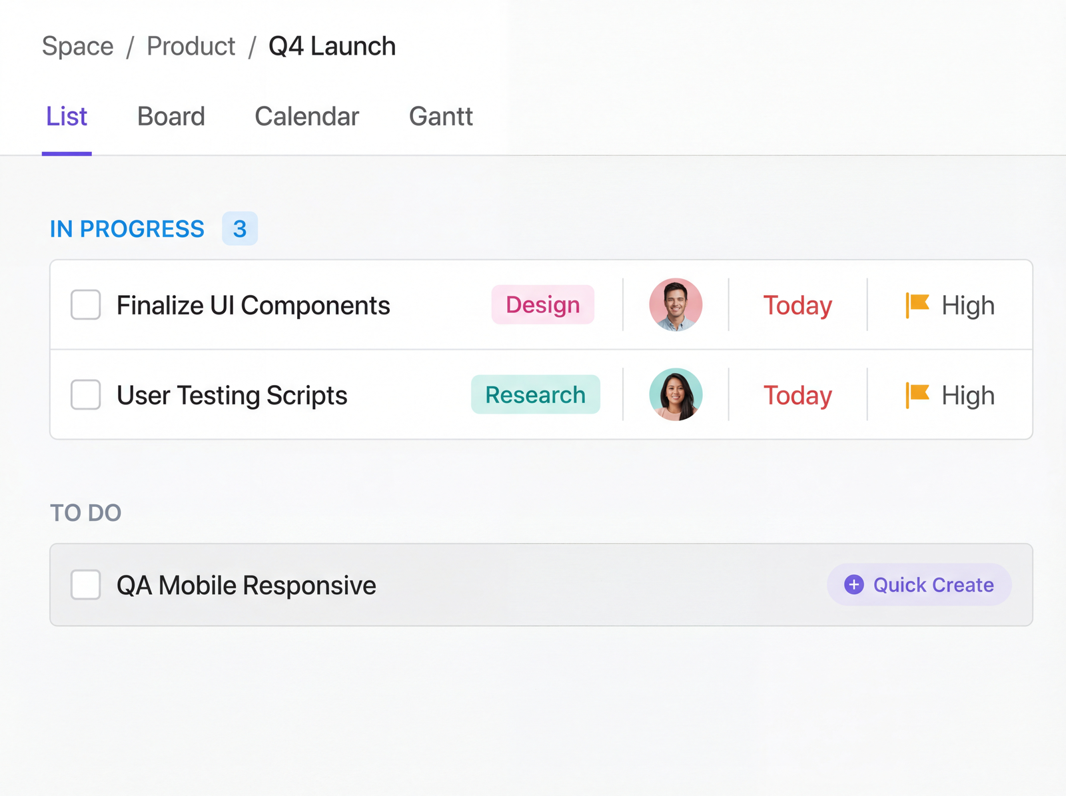Tick the User Testing Scripts checkbox
1066x796 pixels.
point(86,395)
